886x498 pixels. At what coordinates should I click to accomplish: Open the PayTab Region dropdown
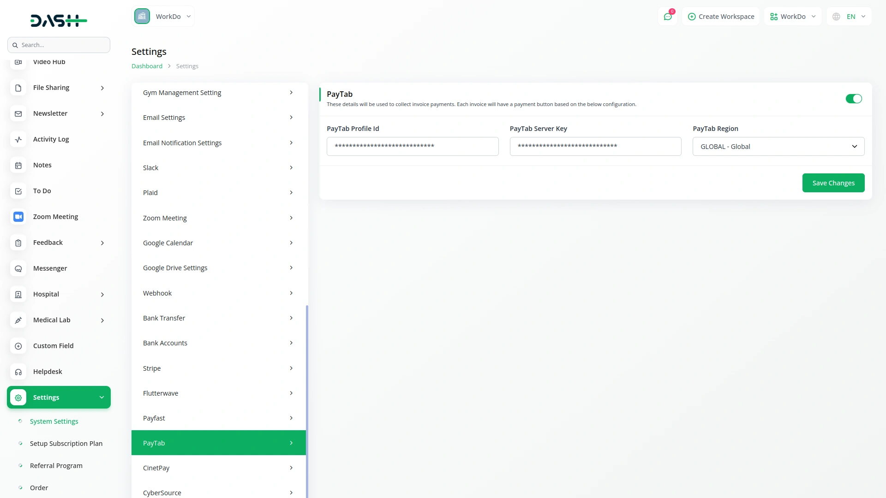coord(778,147)
